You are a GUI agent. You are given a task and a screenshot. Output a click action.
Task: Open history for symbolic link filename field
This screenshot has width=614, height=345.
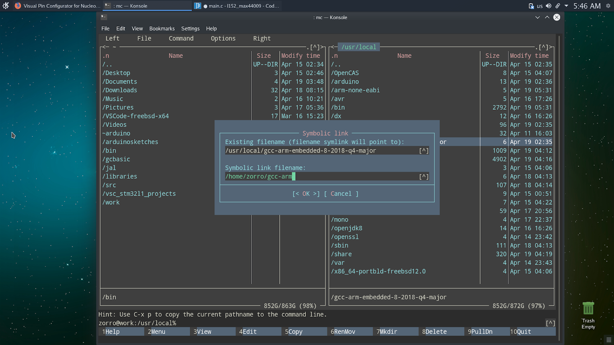(x=424, y=177)
